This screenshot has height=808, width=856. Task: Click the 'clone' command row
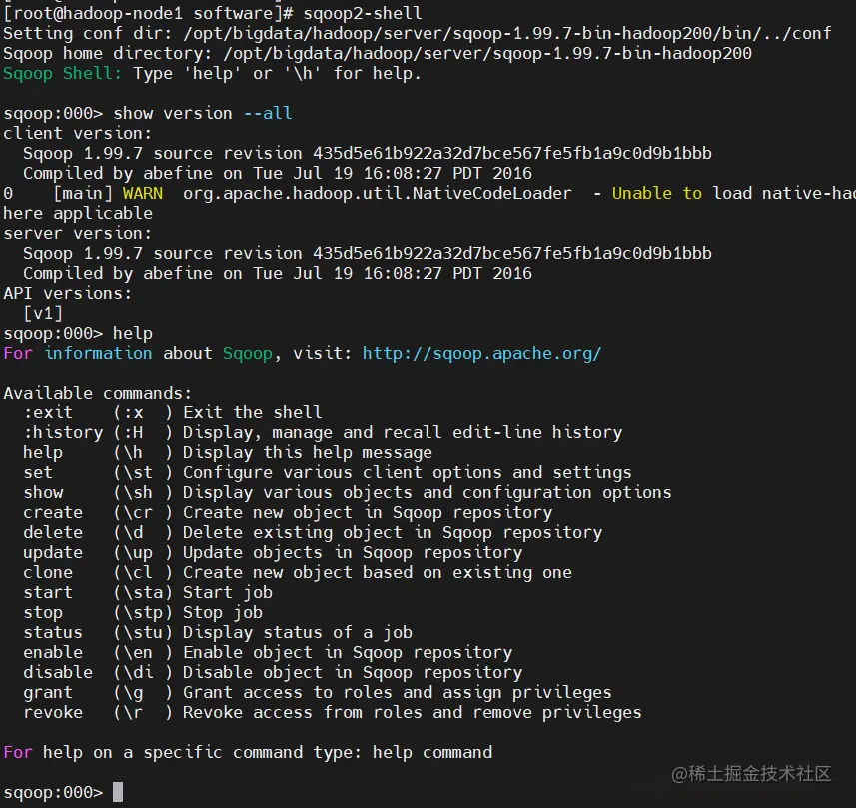tap(298, 572)
